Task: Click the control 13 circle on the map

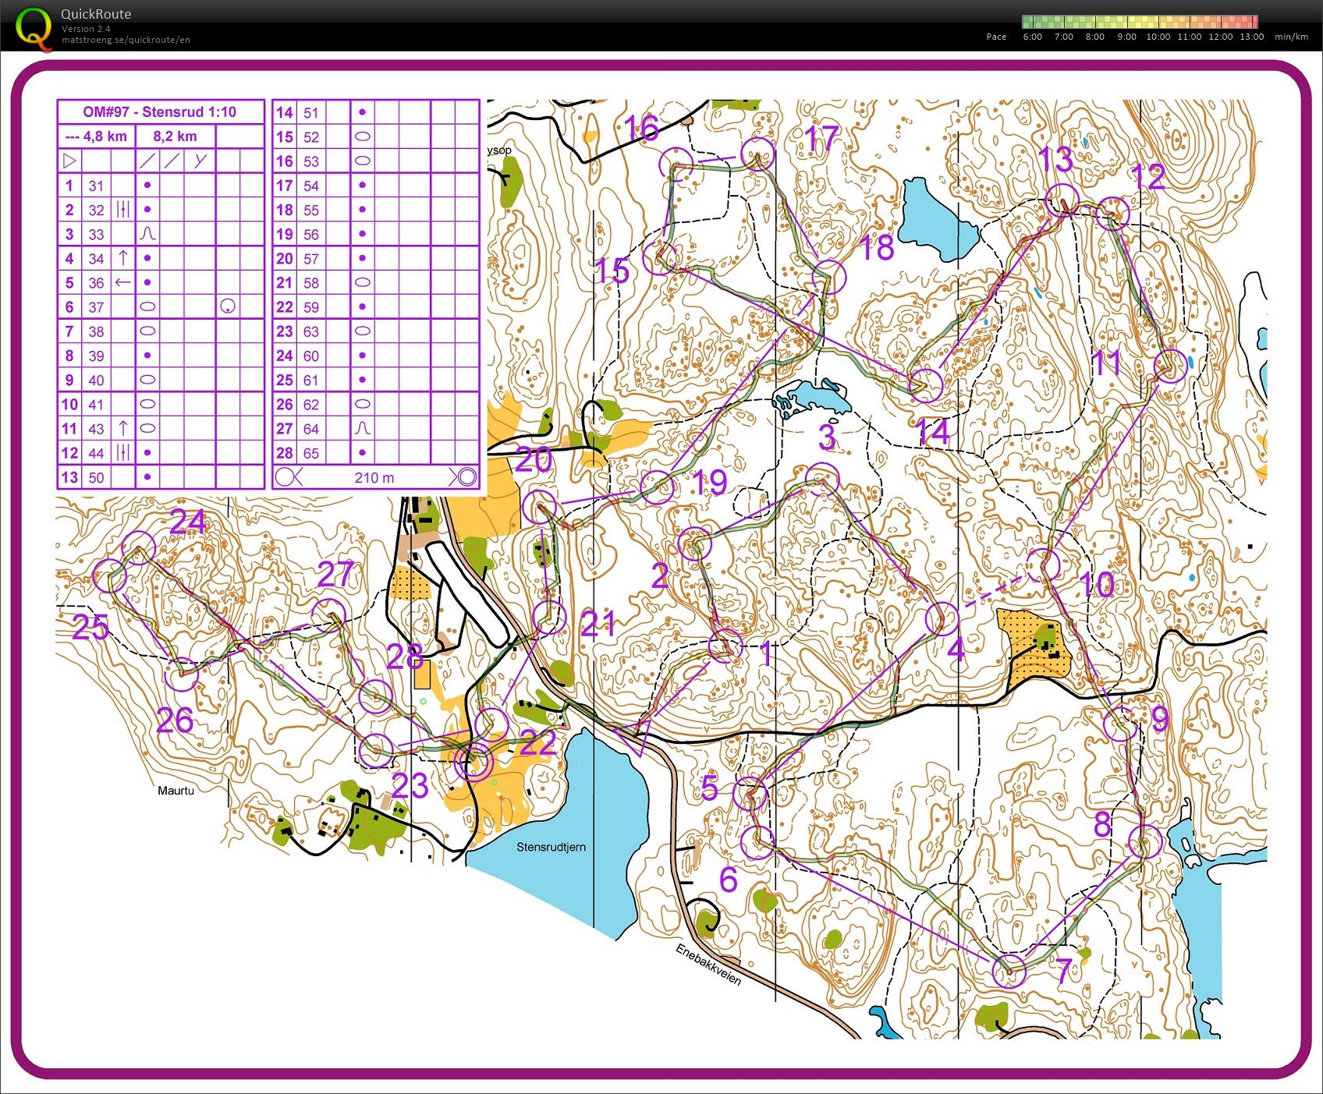Action: [1062, 201]
